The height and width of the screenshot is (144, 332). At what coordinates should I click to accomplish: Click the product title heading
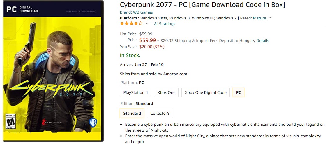click(202, 5)
